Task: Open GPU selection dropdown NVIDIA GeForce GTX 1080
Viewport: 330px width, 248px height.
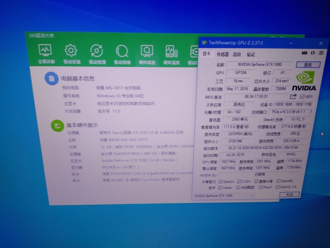Action: pos(224,196)
